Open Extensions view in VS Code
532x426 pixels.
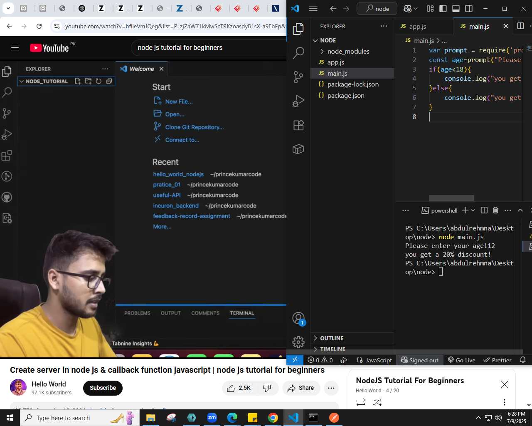click(298, 125)
